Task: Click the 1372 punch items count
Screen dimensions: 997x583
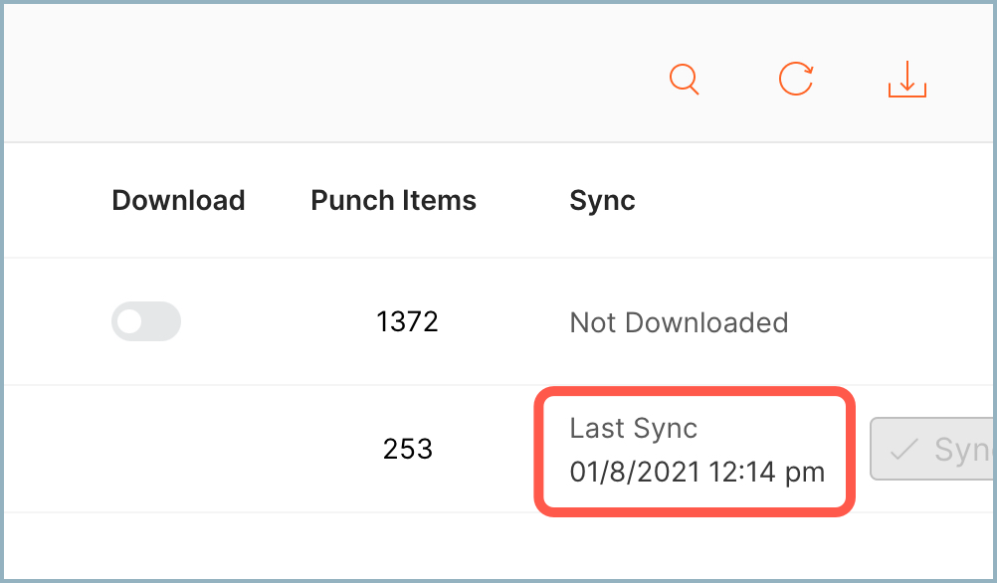Action: [x=407, y=322]
